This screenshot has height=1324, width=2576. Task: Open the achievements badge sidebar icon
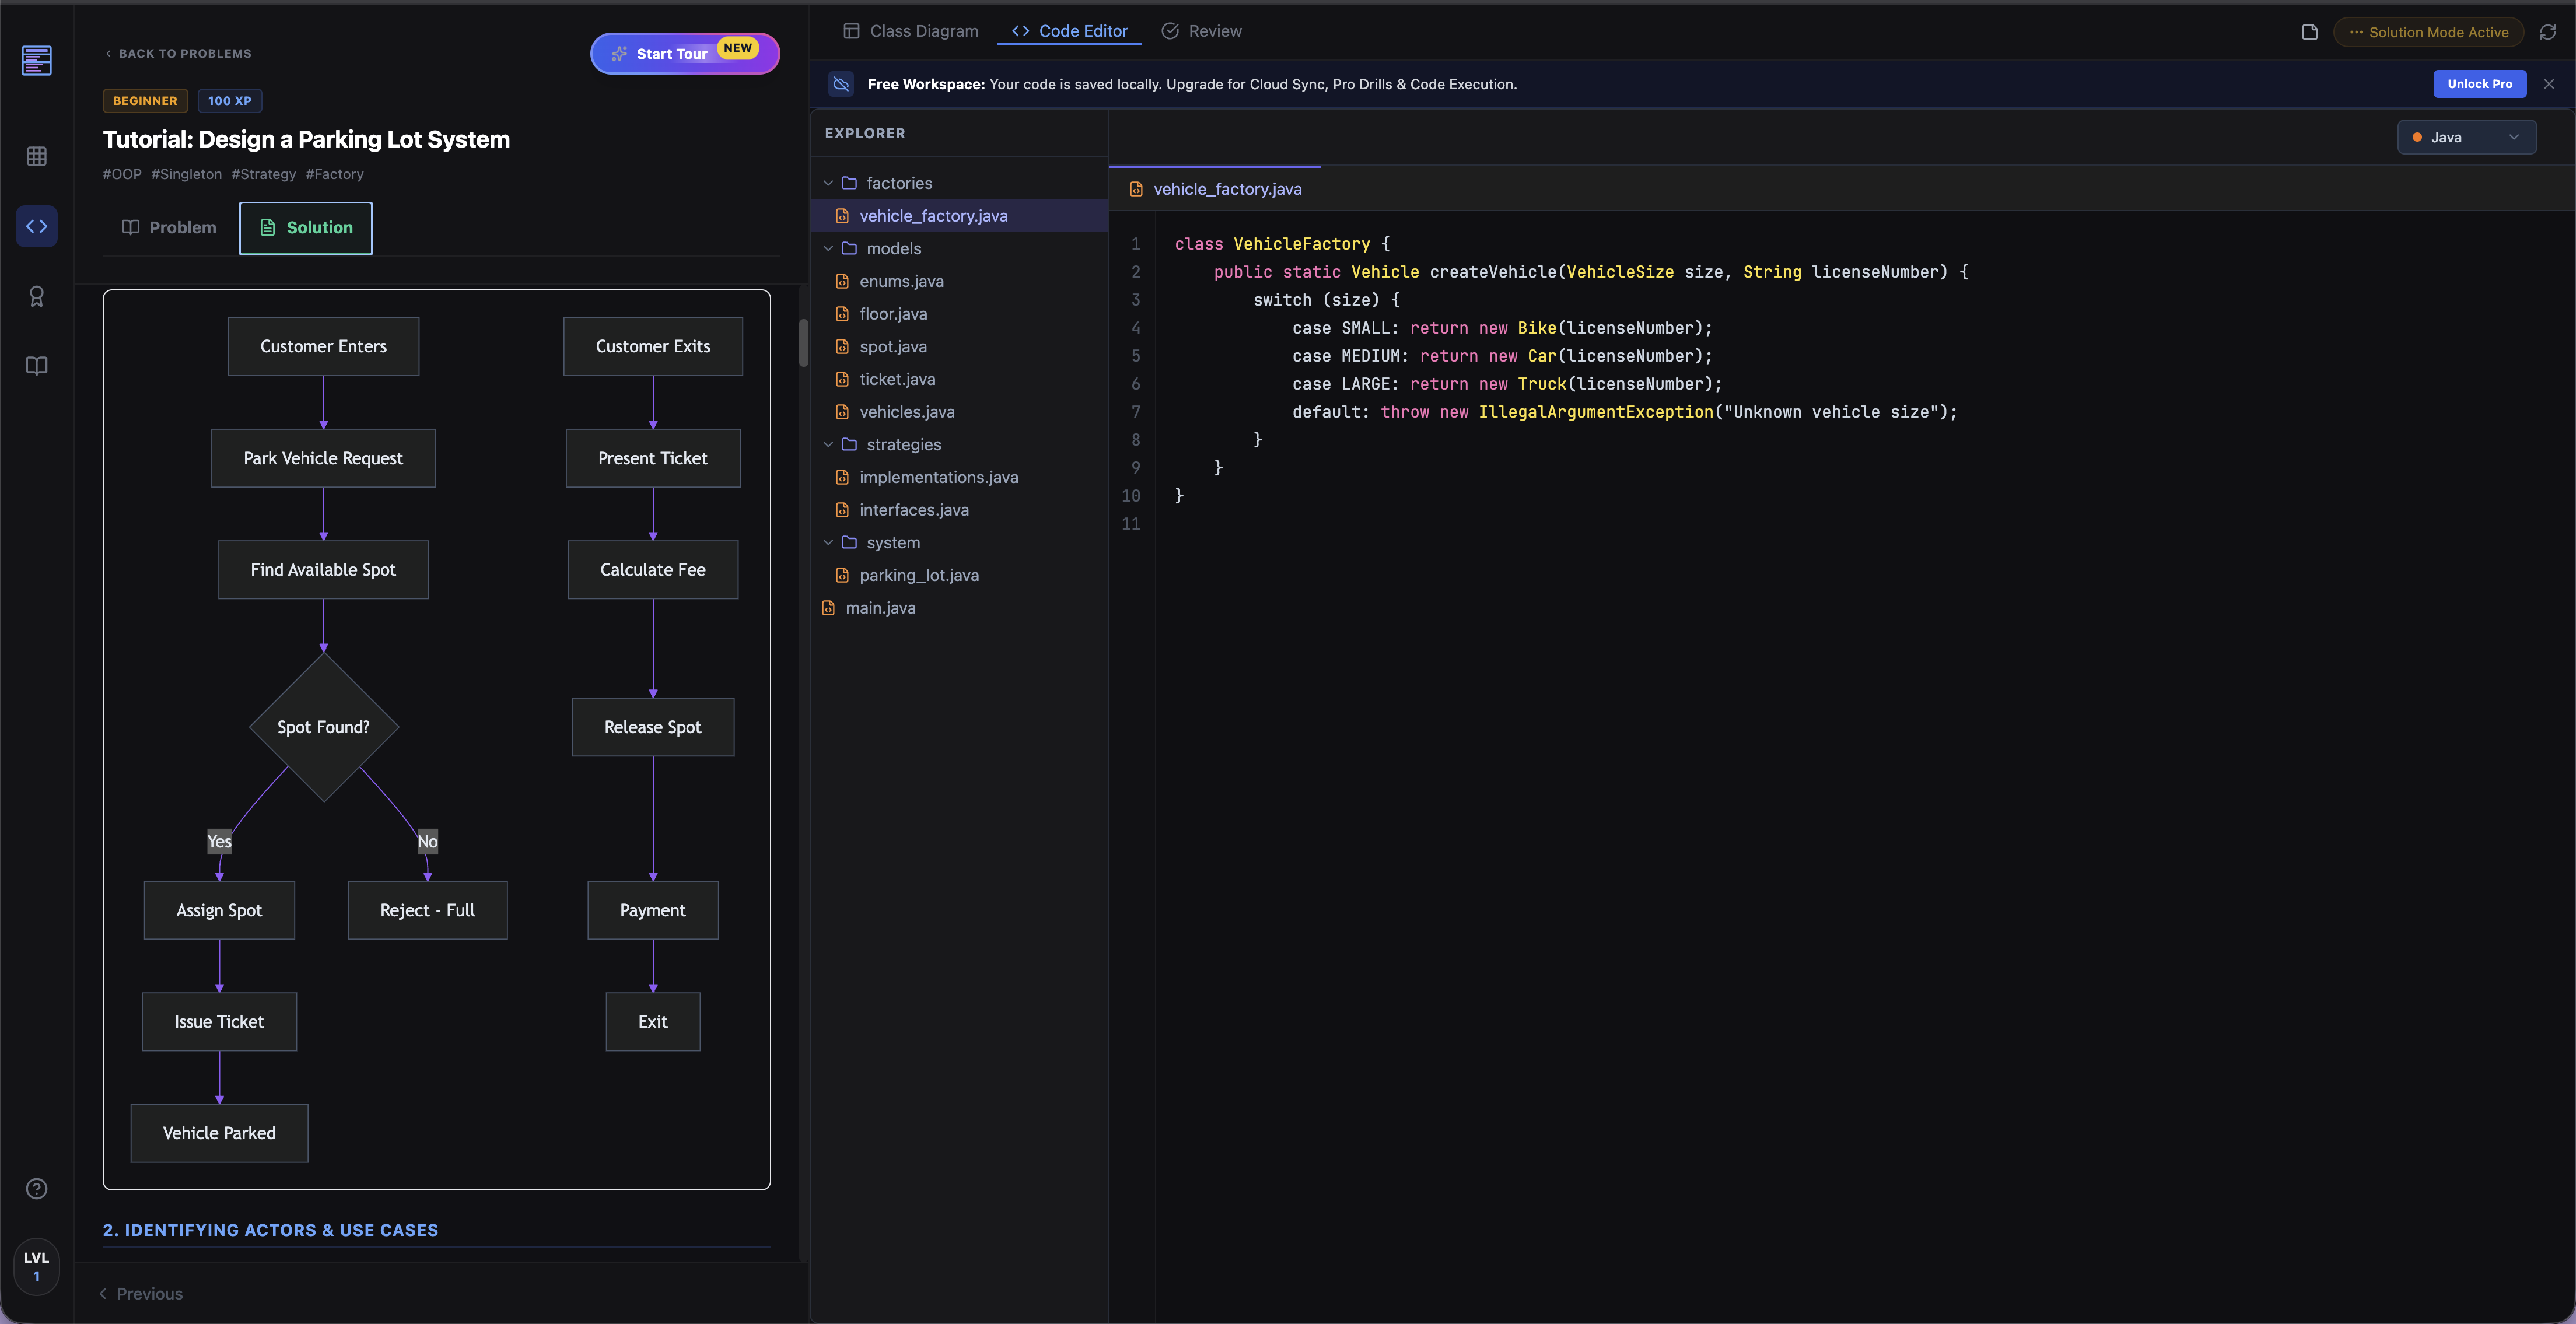coord(36,296)
